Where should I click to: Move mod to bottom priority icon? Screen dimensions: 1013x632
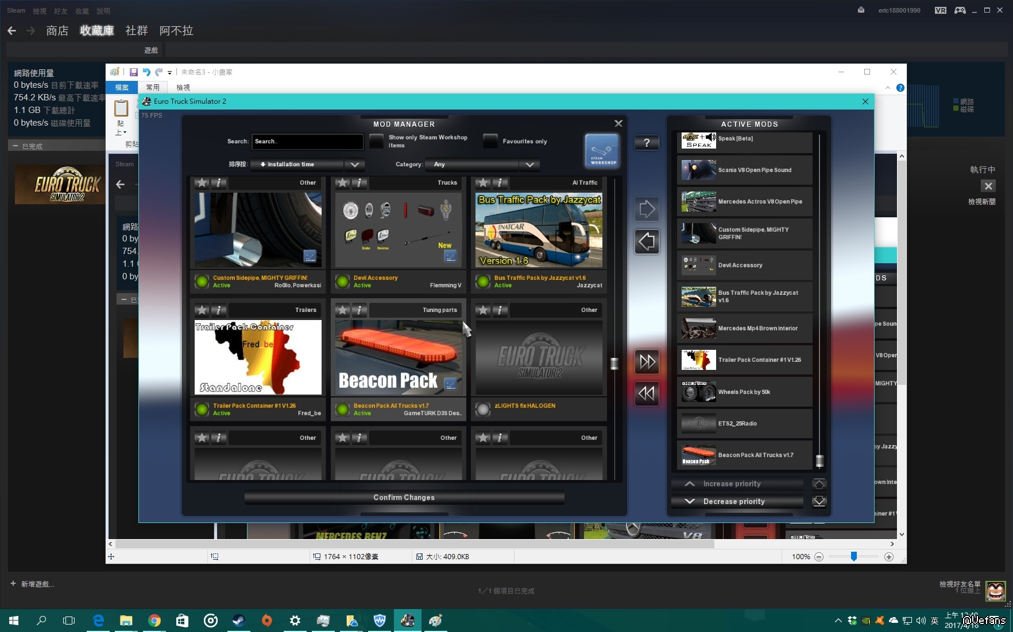click(819, 501)
